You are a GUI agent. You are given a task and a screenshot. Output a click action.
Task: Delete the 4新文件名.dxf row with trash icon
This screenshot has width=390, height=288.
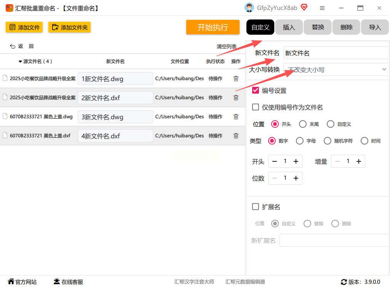pos(236,136)
